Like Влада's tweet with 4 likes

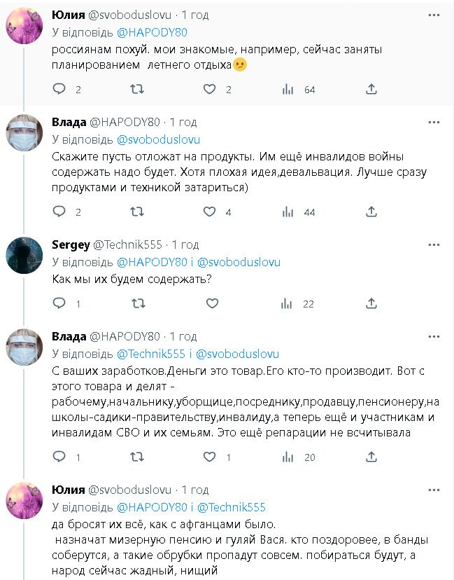click(209, 212)
